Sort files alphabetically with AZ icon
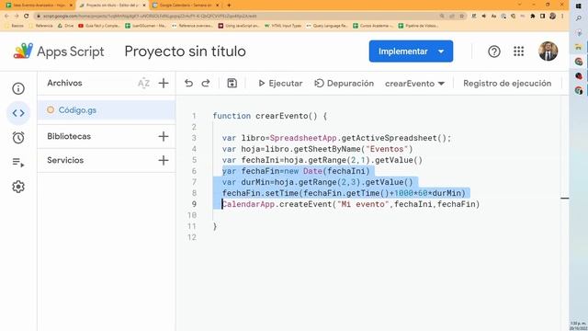Screen dimensions: 588x331 (143, 83)
